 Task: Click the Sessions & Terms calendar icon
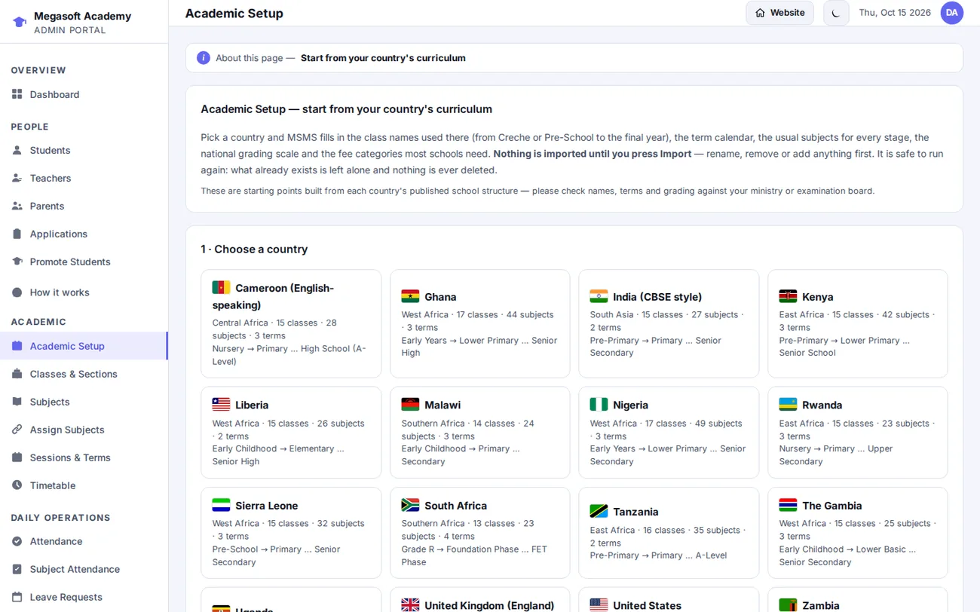click(17, 457)
